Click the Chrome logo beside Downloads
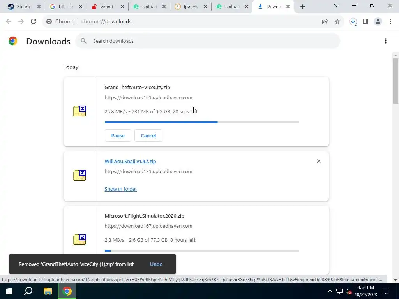 tap(13, 41)
